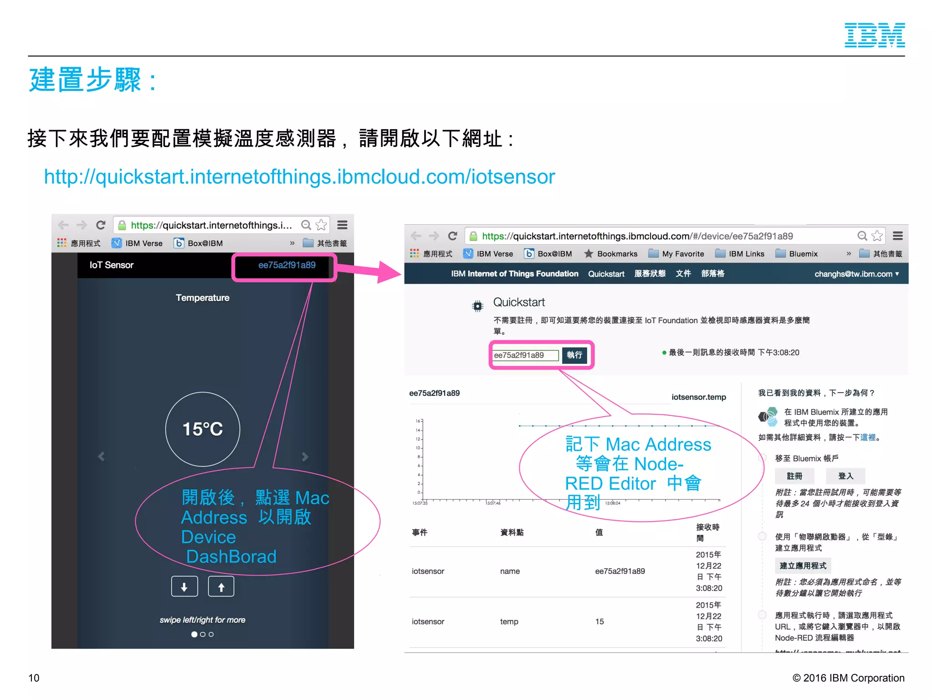Expand bookmarks overflow chevron in left browser
This screenshot has width=933, height=699.
point(292,243)
